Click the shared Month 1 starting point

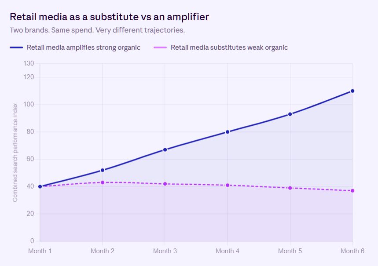pos(40,186)
